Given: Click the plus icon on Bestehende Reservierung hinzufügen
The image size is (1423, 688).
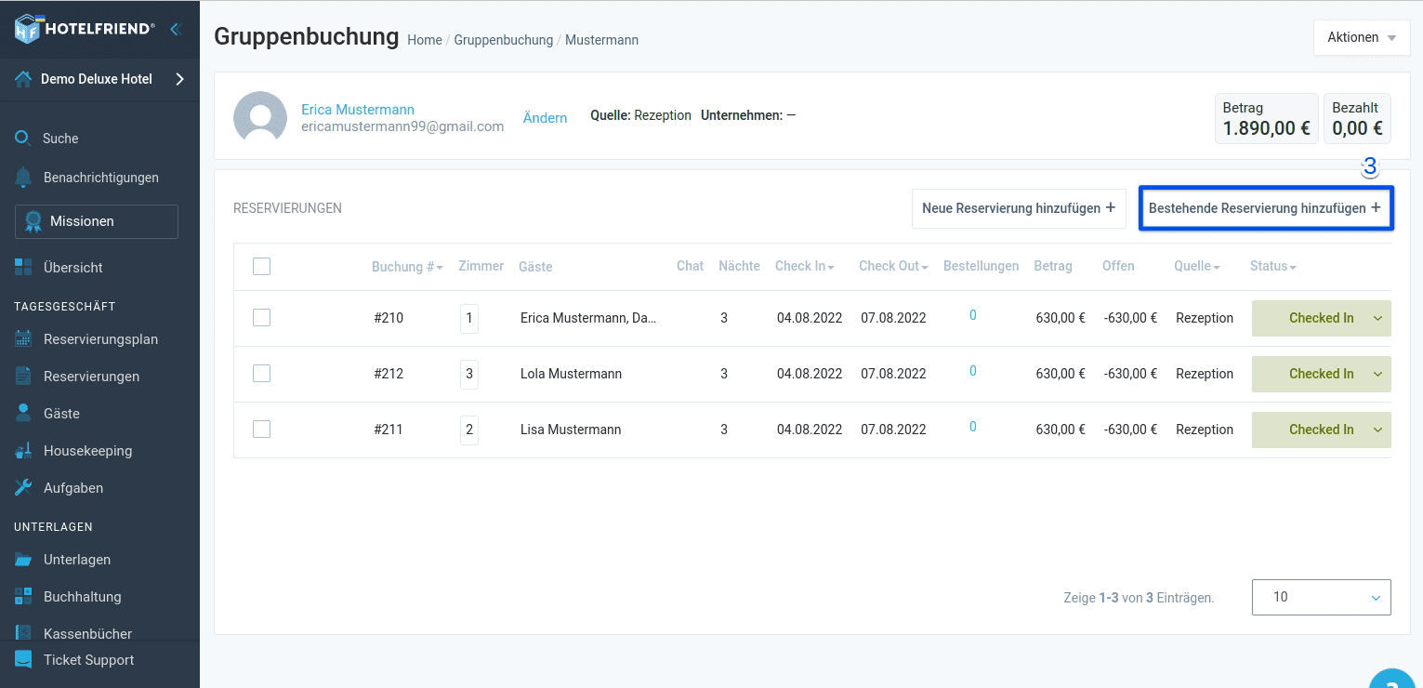Looking at the screenshot, I should coord(1376,208).
